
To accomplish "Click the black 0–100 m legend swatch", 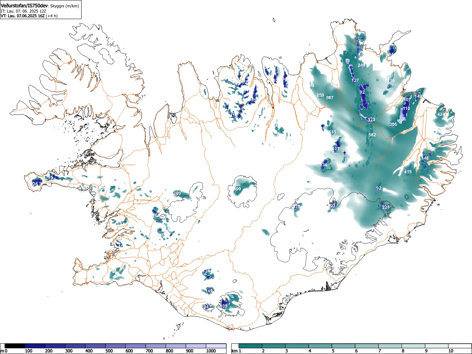I will (15, 346).
